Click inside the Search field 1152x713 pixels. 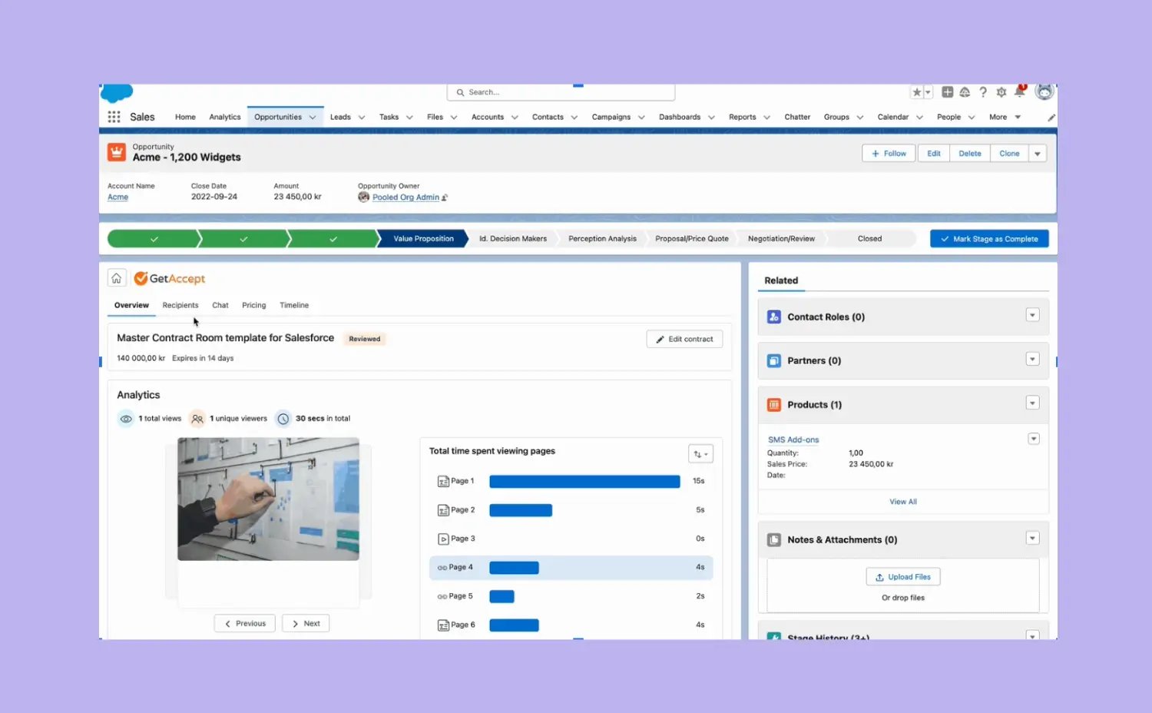(x=561, y=91)
